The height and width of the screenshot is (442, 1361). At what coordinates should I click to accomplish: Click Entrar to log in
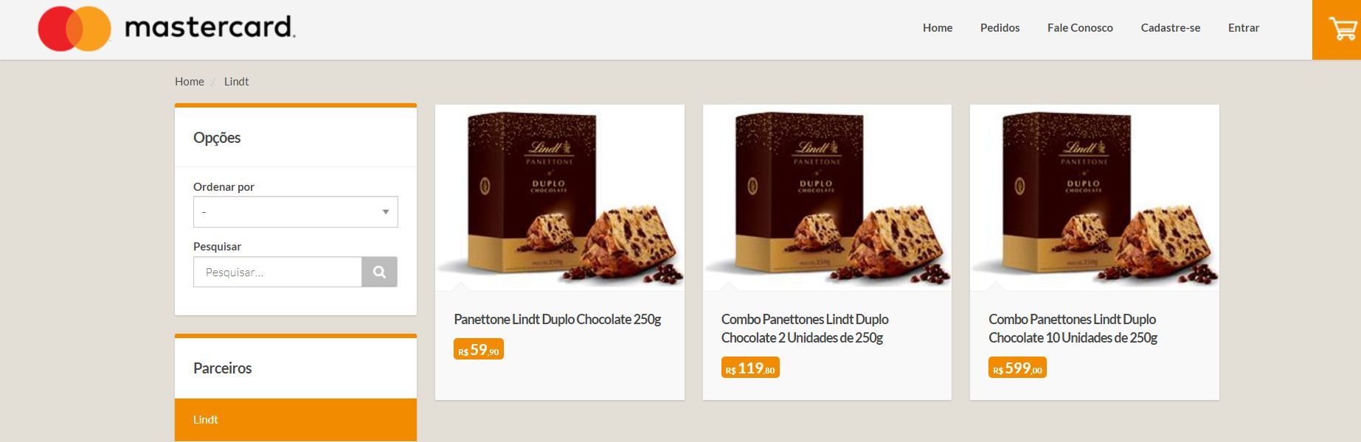coord(1244,28)
